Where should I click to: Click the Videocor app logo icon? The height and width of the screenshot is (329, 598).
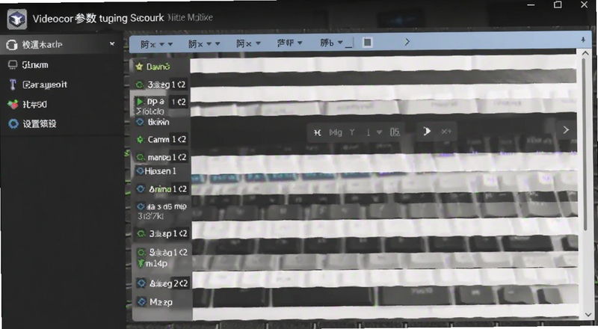16,19
